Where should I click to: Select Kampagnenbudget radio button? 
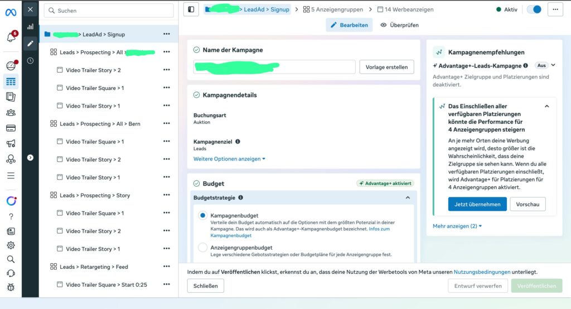point(202,215)
